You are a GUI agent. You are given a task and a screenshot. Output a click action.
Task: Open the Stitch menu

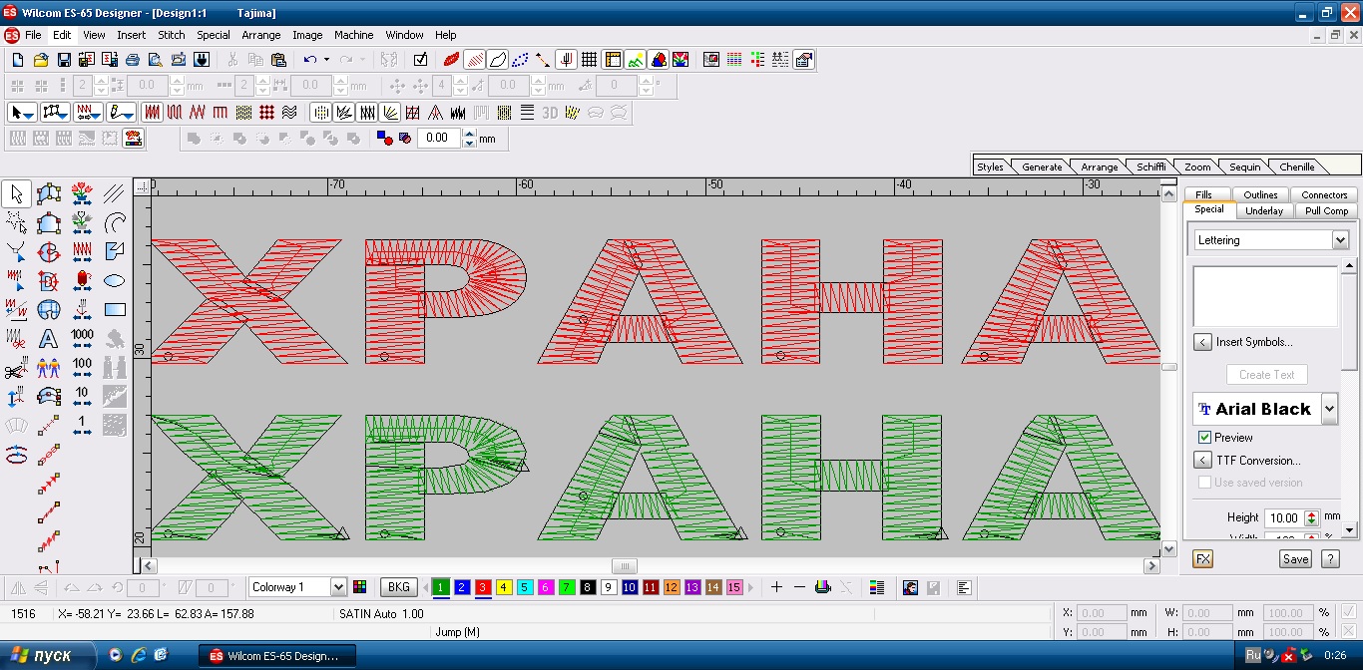coord(172,35)
